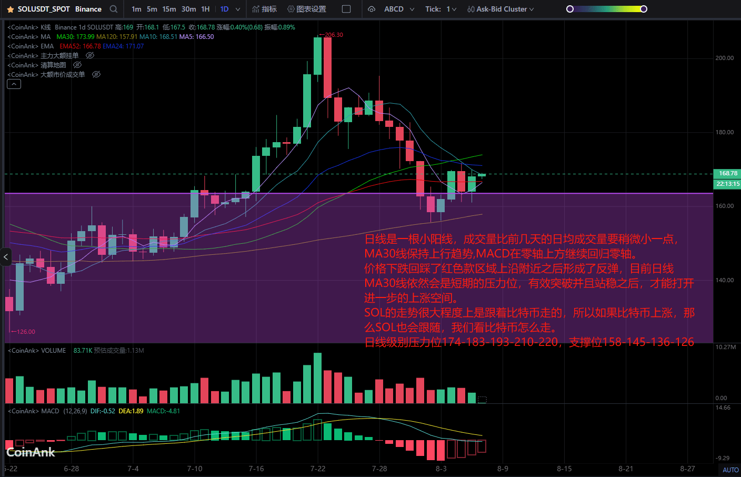Click the K线 legend label

46,27
